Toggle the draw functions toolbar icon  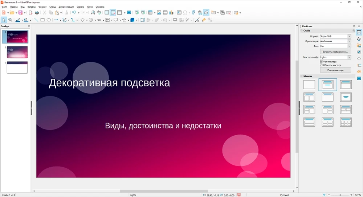206,12
